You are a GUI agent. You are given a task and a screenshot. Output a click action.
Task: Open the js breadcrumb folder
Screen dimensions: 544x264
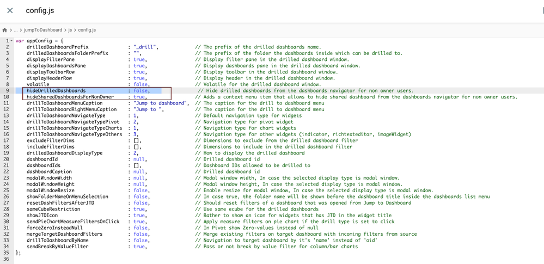point(70,30)
